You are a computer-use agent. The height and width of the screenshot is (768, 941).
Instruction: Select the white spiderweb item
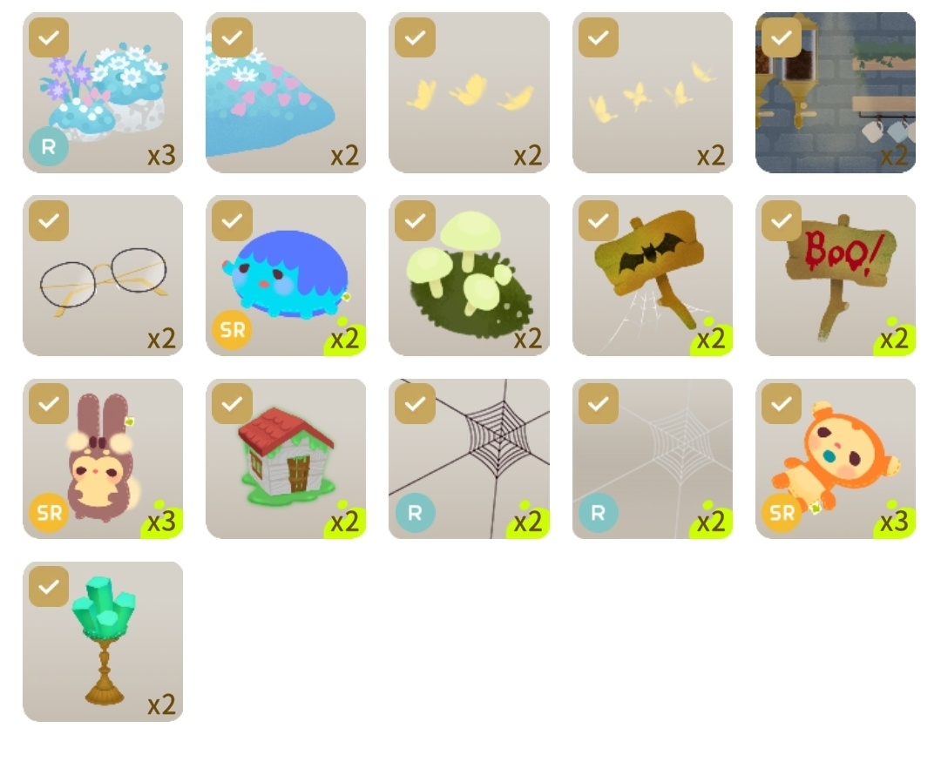[653, 459]
